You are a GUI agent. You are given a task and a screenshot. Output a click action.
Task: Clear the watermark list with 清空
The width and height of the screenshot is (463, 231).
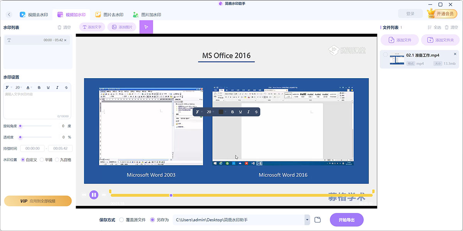click(x=64, y=27)
